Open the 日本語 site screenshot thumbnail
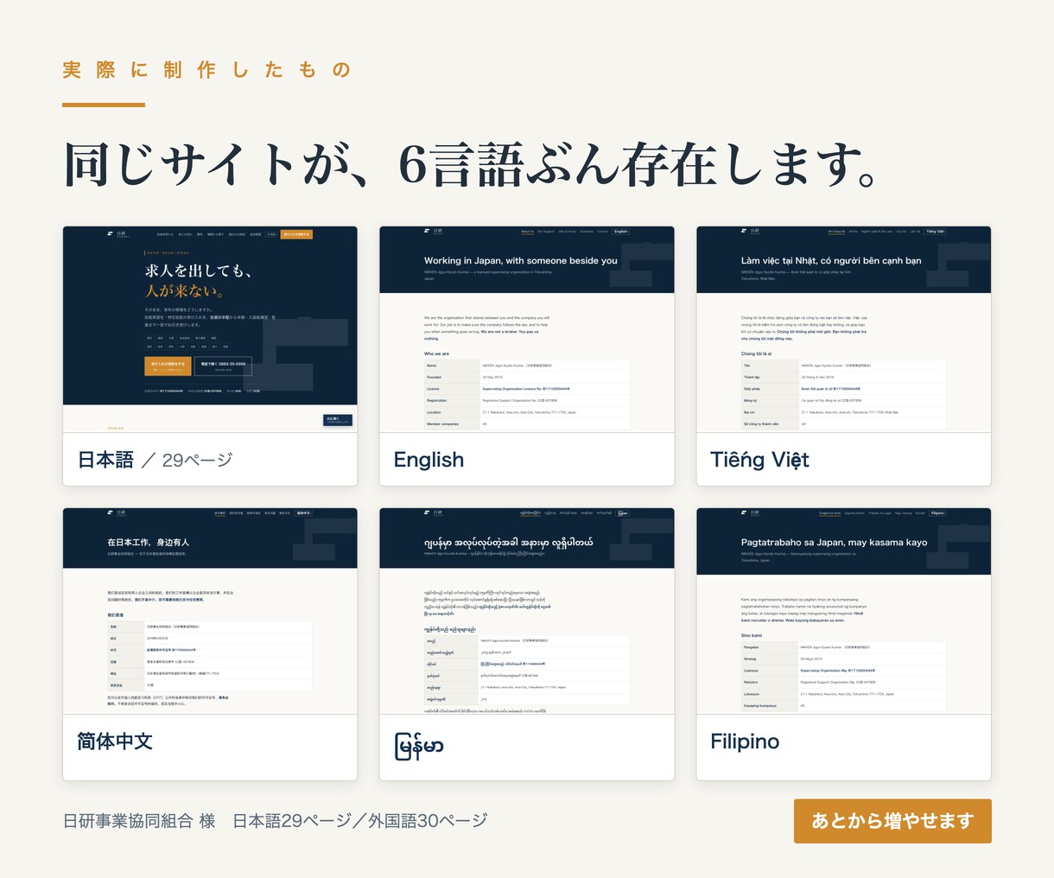Image resolution: width=1054 pixels, height=878 pixels. pyautogui.click(x=210, y=328)
